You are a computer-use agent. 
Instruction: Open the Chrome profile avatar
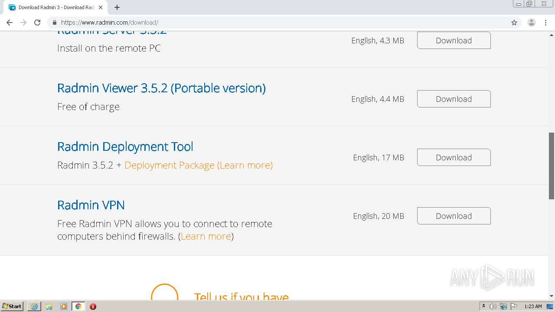coord(531,23)
